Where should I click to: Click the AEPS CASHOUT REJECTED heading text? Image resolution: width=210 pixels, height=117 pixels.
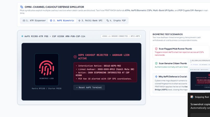tap(104, 57)
